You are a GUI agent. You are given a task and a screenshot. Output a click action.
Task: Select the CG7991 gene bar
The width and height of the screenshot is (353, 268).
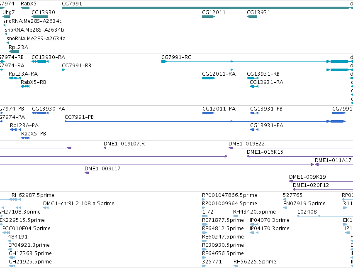[206, 8]
